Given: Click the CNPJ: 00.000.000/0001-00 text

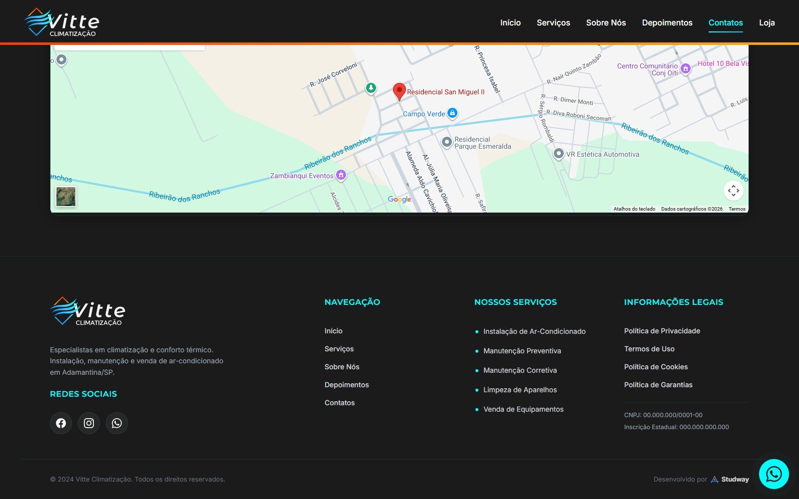Looking at the screenshot, I should point(663,415).
